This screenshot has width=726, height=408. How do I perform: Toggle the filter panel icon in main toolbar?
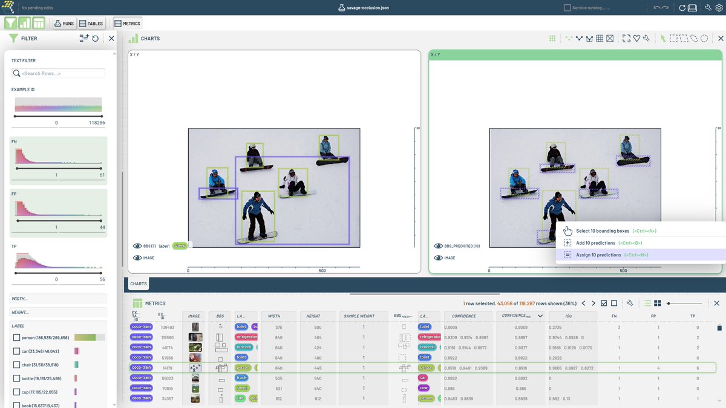coord(11,23)
